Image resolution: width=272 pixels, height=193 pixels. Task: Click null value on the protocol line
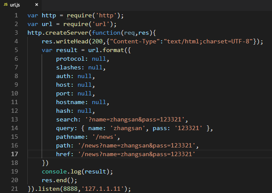[x=99, y=59]
